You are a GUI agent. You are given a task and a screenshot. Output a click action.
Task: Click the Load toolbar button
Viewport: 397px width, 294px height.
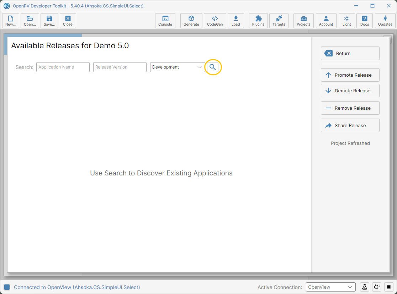[x=236, y=21]
